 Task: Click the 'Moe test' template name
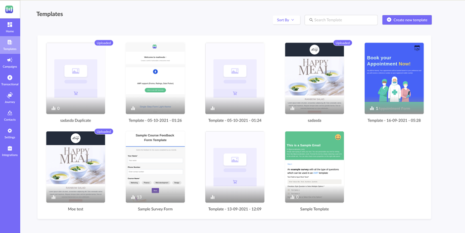coord(76,209)
